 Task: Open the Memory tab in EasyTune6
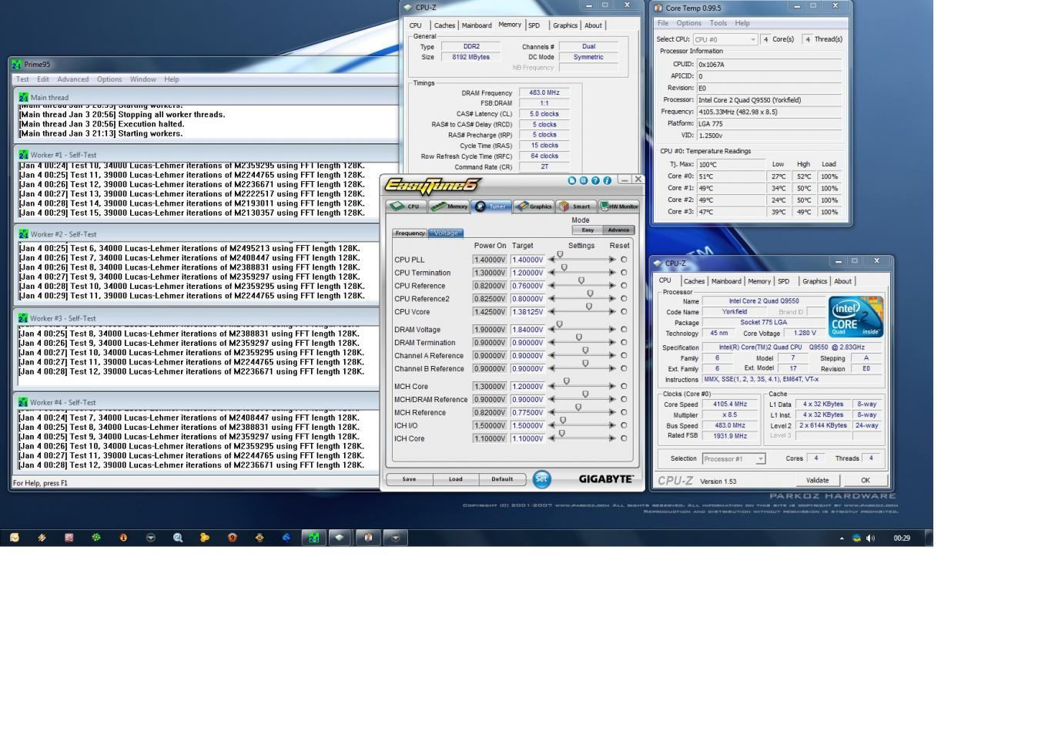coord(450,206)
